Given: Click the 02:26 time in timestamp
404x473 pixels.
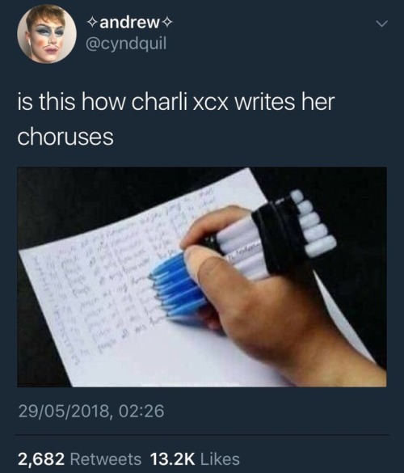Looking at the screenshot, I should coord(141,412).
